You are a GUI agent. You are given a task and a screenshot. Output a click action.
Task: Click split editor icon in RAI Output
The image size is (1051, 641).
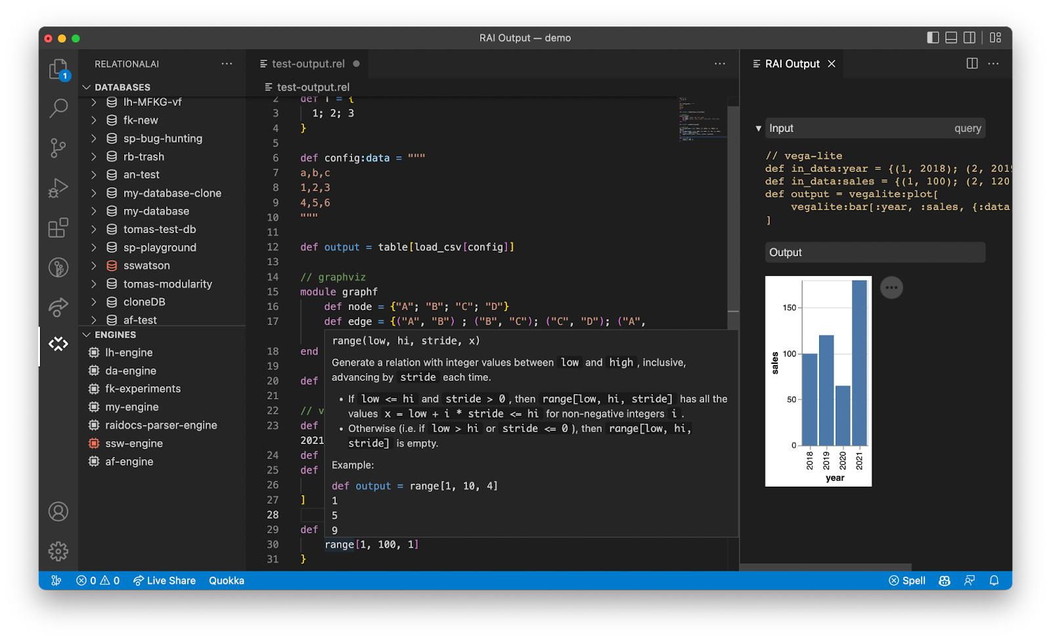(x=972, y=64)
